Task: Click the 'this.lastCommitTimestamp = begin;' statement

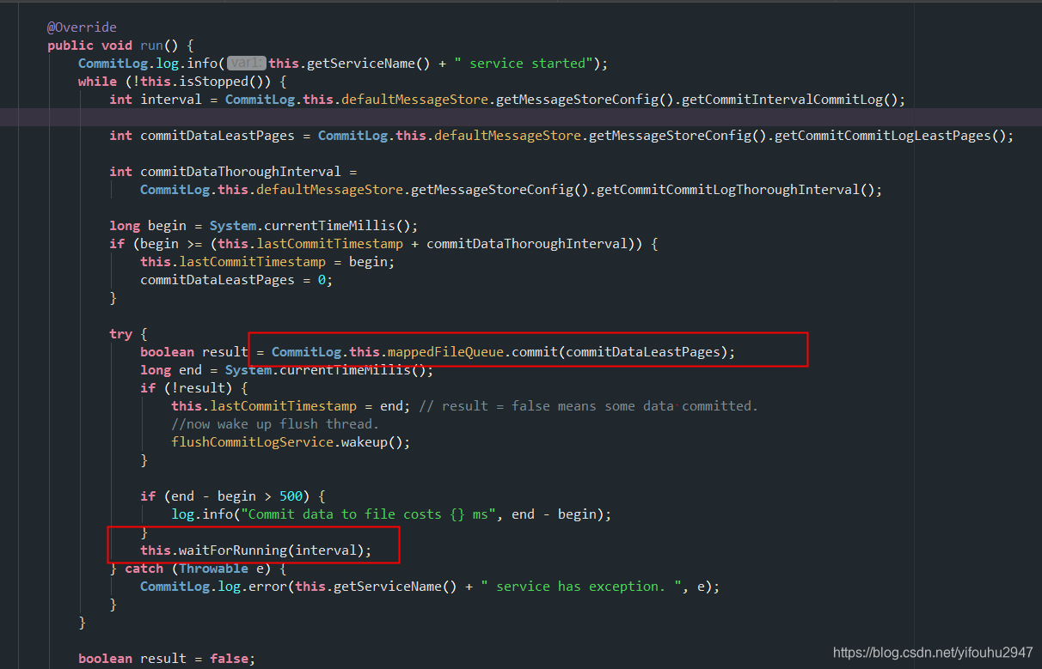Action: pyautogui.click(x=267, y=262)
